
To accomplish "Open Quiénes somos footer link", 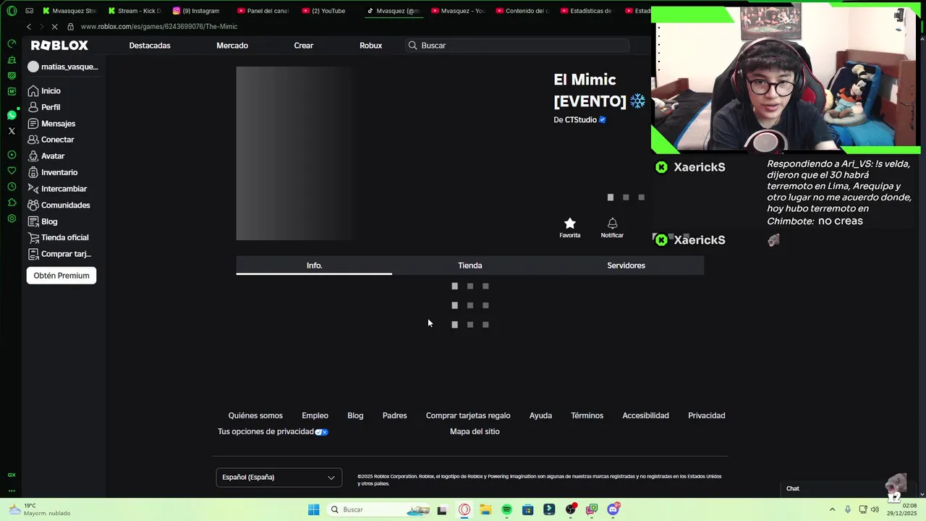I will click(x=255, y=416).
